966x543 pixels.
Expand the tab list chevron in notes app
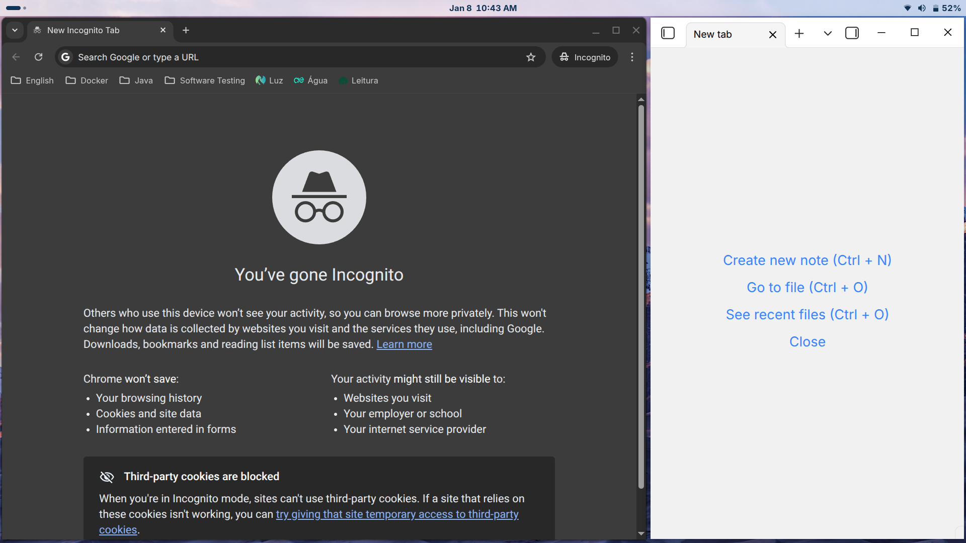point(828,34)
